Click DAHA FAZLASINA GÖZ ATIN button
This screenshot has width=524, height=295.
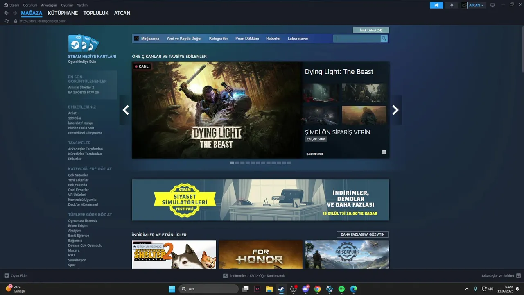(x=363, y=234)
